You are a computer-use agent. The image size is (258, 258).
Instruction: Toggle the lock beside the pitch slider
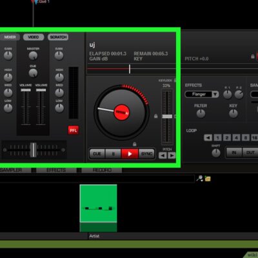pos(156,116)
